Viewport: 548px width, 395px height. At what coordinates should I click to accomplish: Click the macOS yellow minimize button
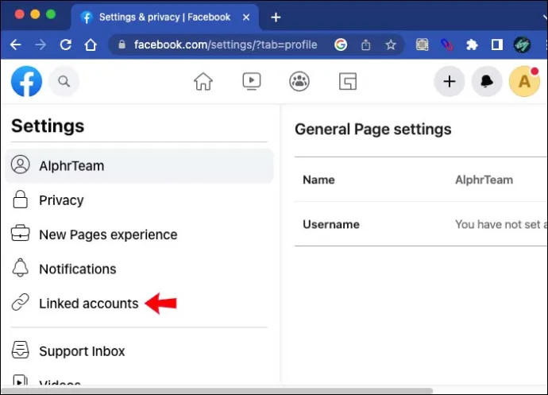coord(35,14)
